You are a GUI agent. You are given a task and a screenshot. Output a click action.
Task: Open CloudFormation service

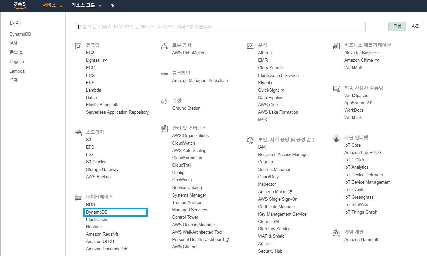pos(187,158)
